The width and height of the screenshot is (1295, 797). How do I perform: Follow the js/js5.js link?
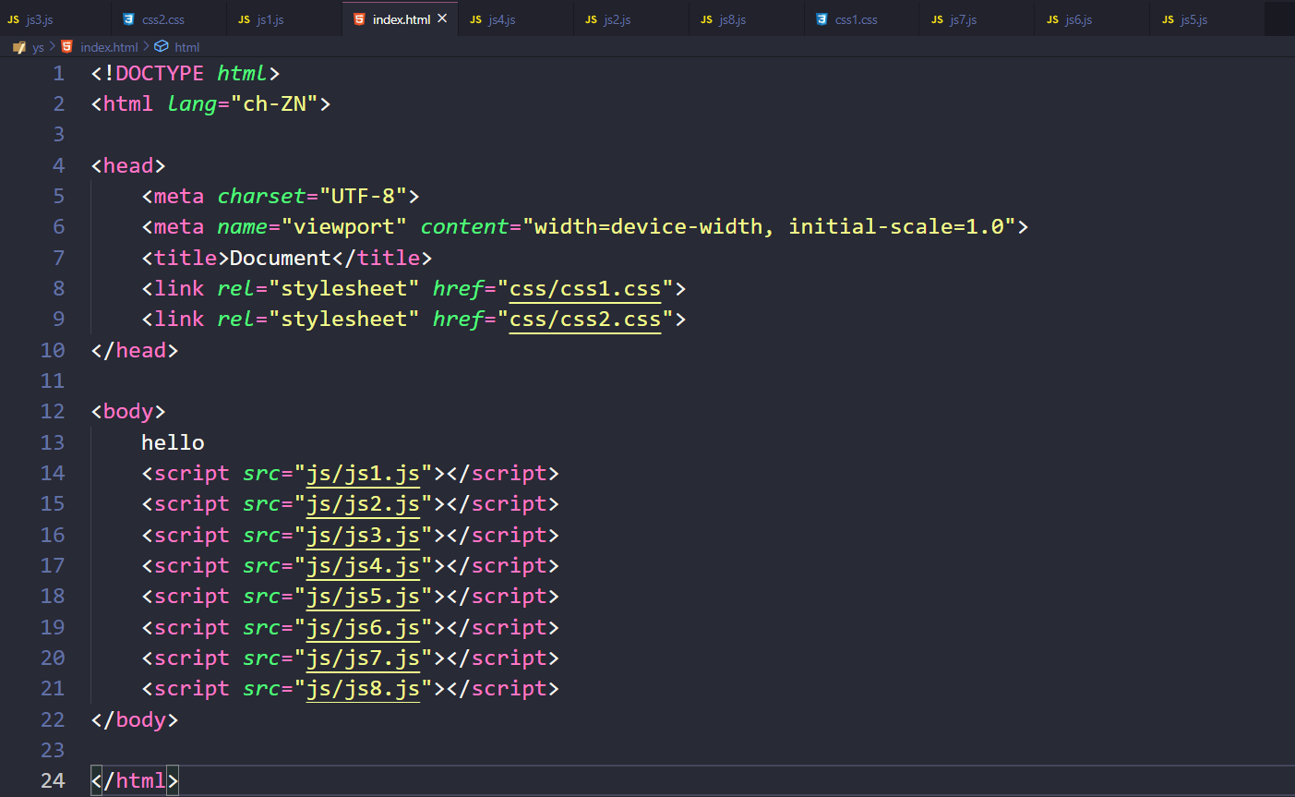(363, 597)
